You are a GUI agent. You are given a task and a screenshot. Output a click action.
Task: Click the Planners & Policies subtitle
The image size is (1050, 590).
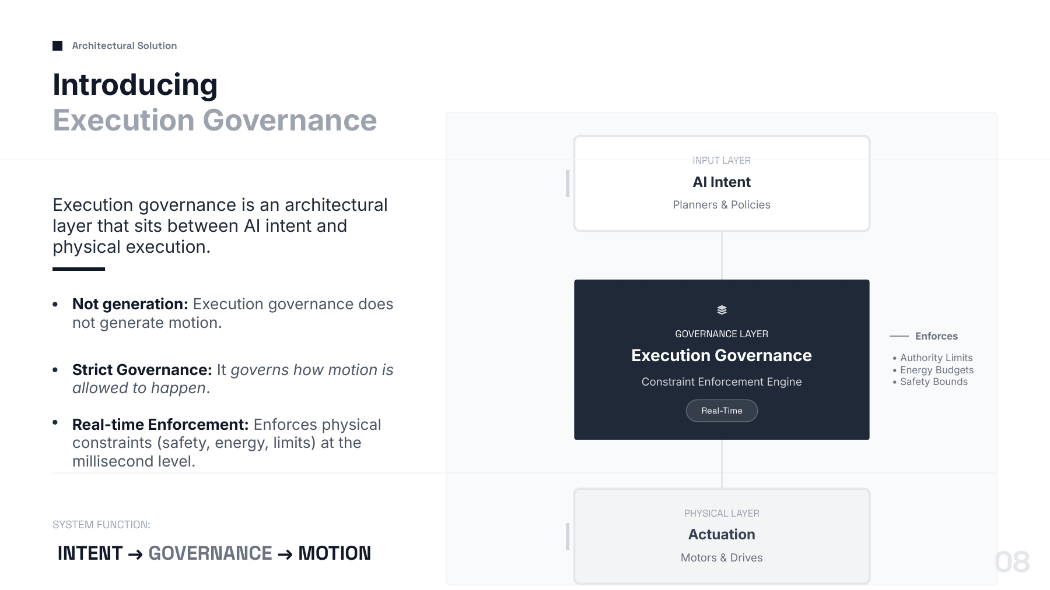(x=722, y=205)
